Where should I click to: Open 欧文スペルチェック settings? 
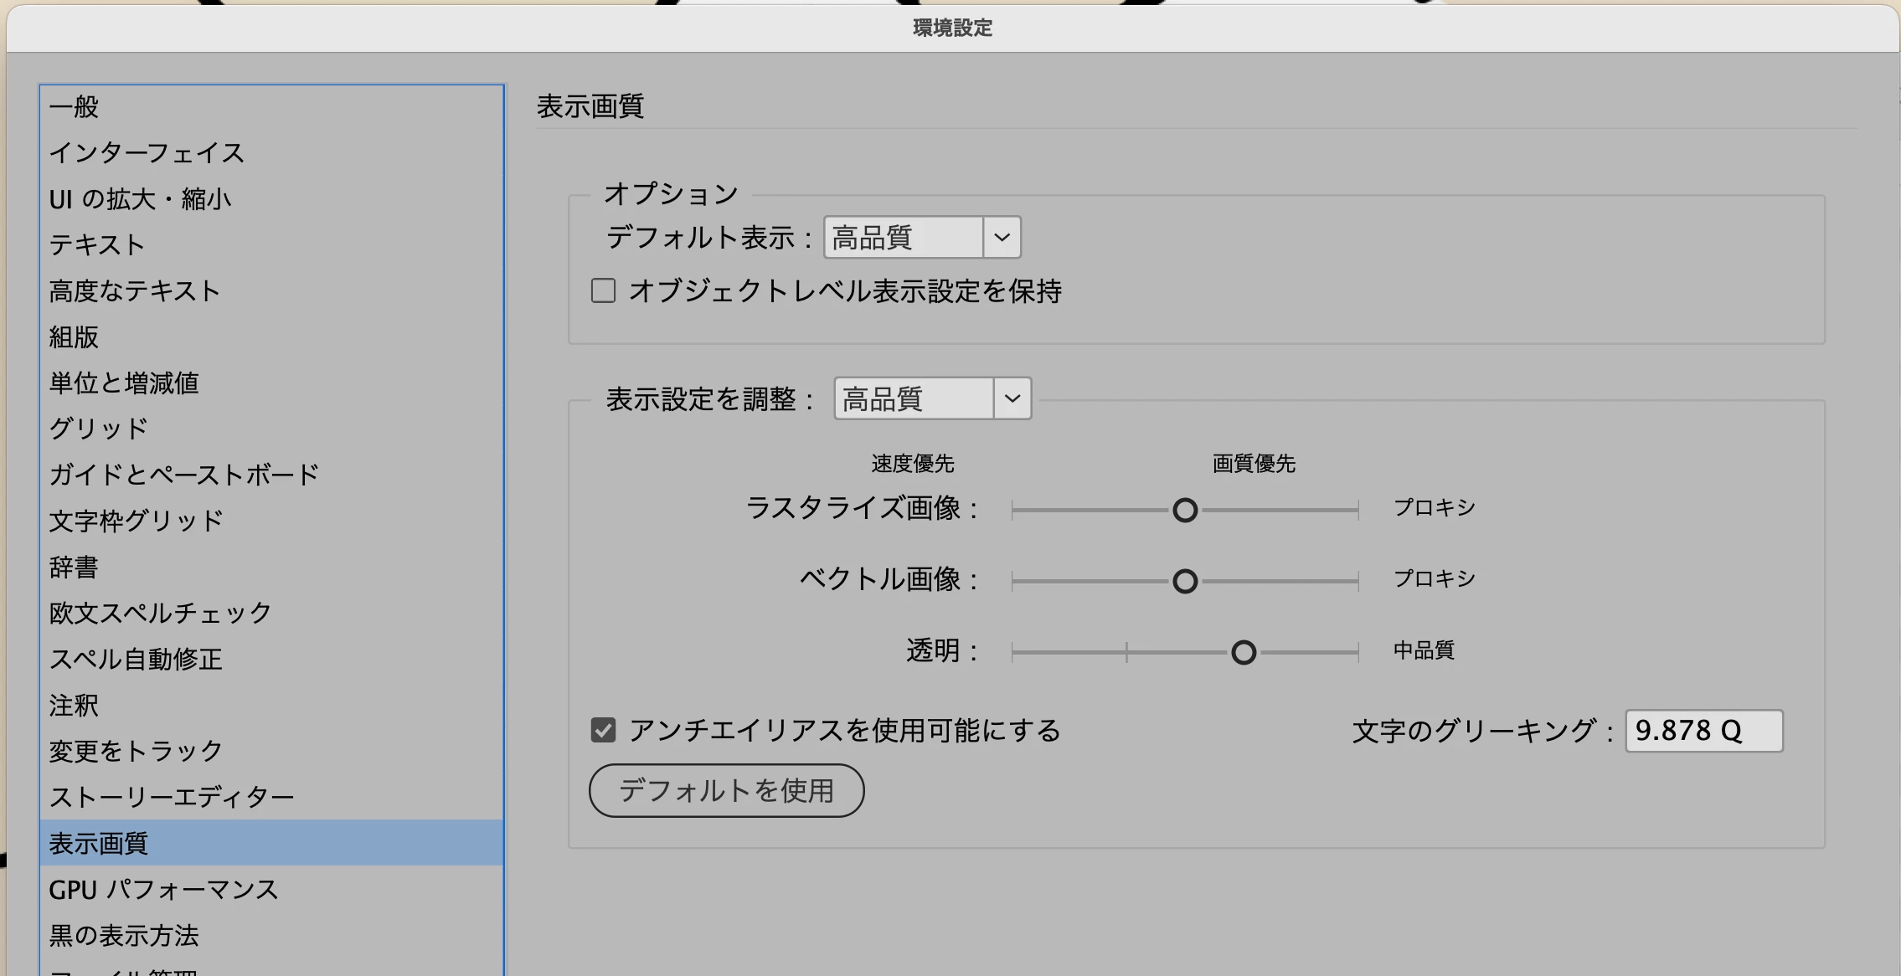[160, 613]
